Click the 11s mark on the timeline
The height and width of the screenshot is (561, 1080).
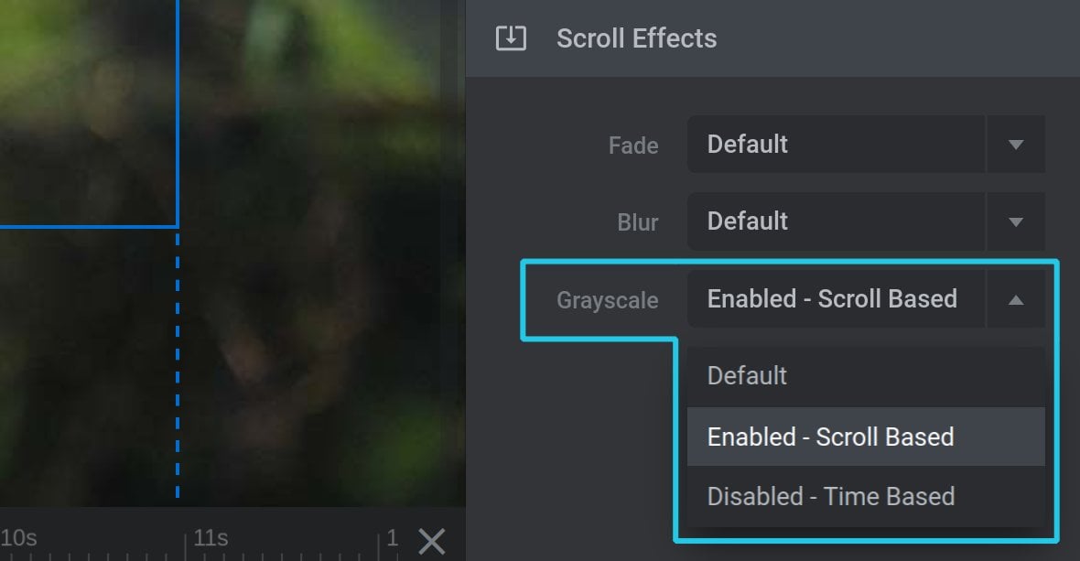(211, 537)
